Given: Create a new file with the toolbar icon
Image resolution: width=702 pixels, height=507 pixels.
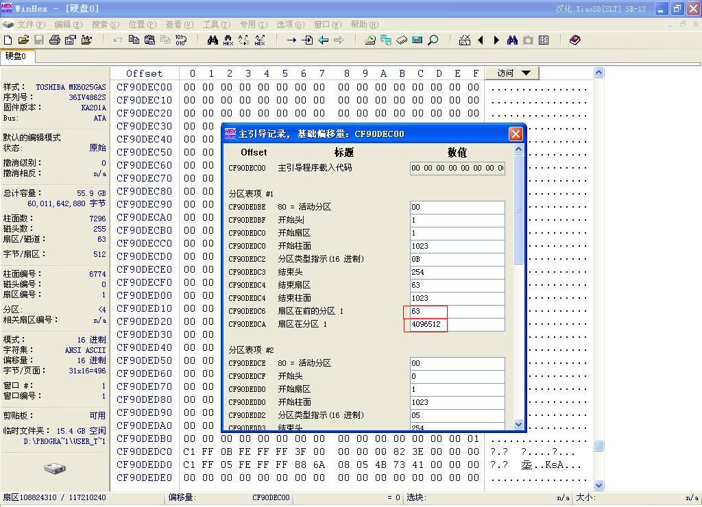Looking at the screenshot, I should pos(8,40).
